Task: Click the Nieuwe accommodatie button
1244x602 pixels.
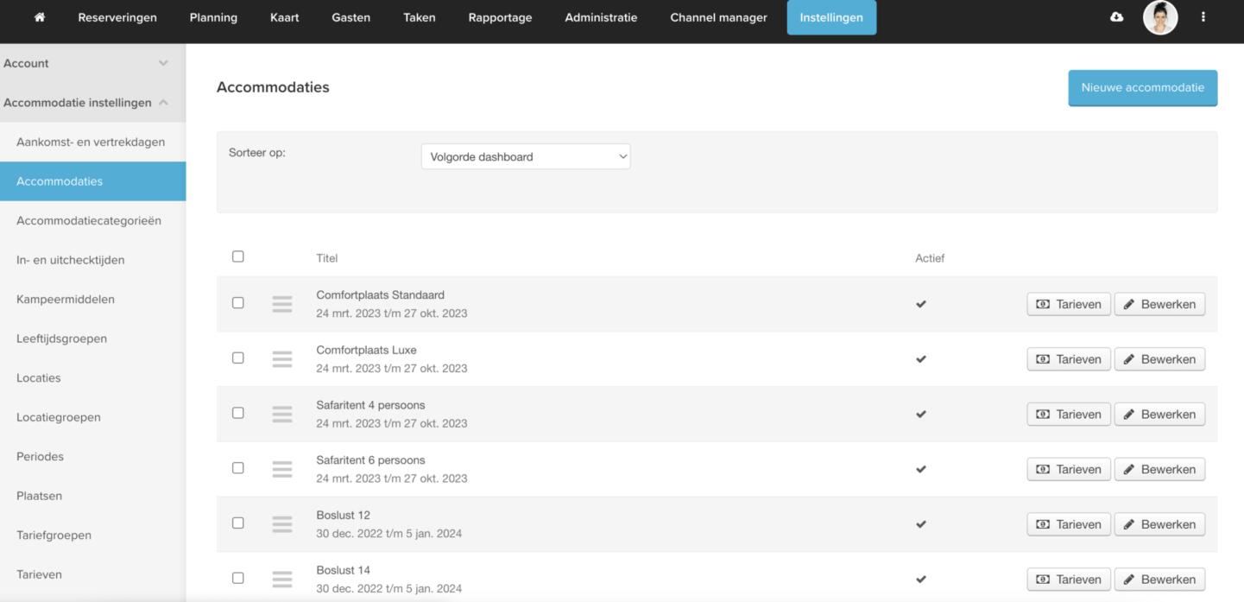Action: tap(1142, 88)
